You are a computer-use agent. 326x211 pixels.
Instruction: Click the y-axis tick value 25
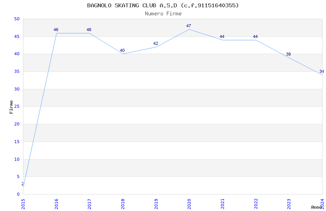17,107
